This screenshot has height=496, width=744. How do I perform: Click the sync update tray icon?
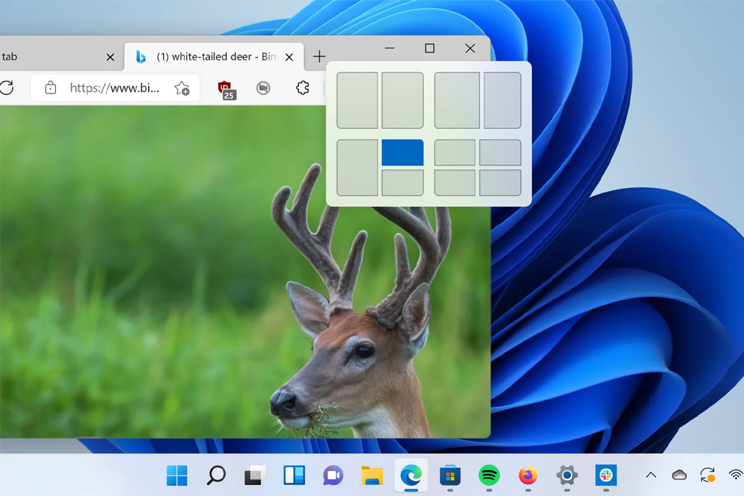707,475
